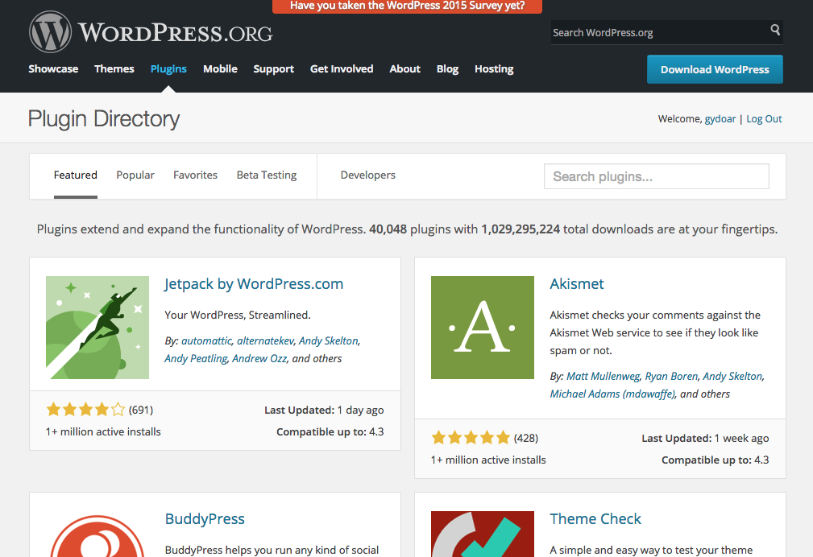Click the Download WordPress button
This screenshot has height=557, width=813.
click(x=714, y=69)
